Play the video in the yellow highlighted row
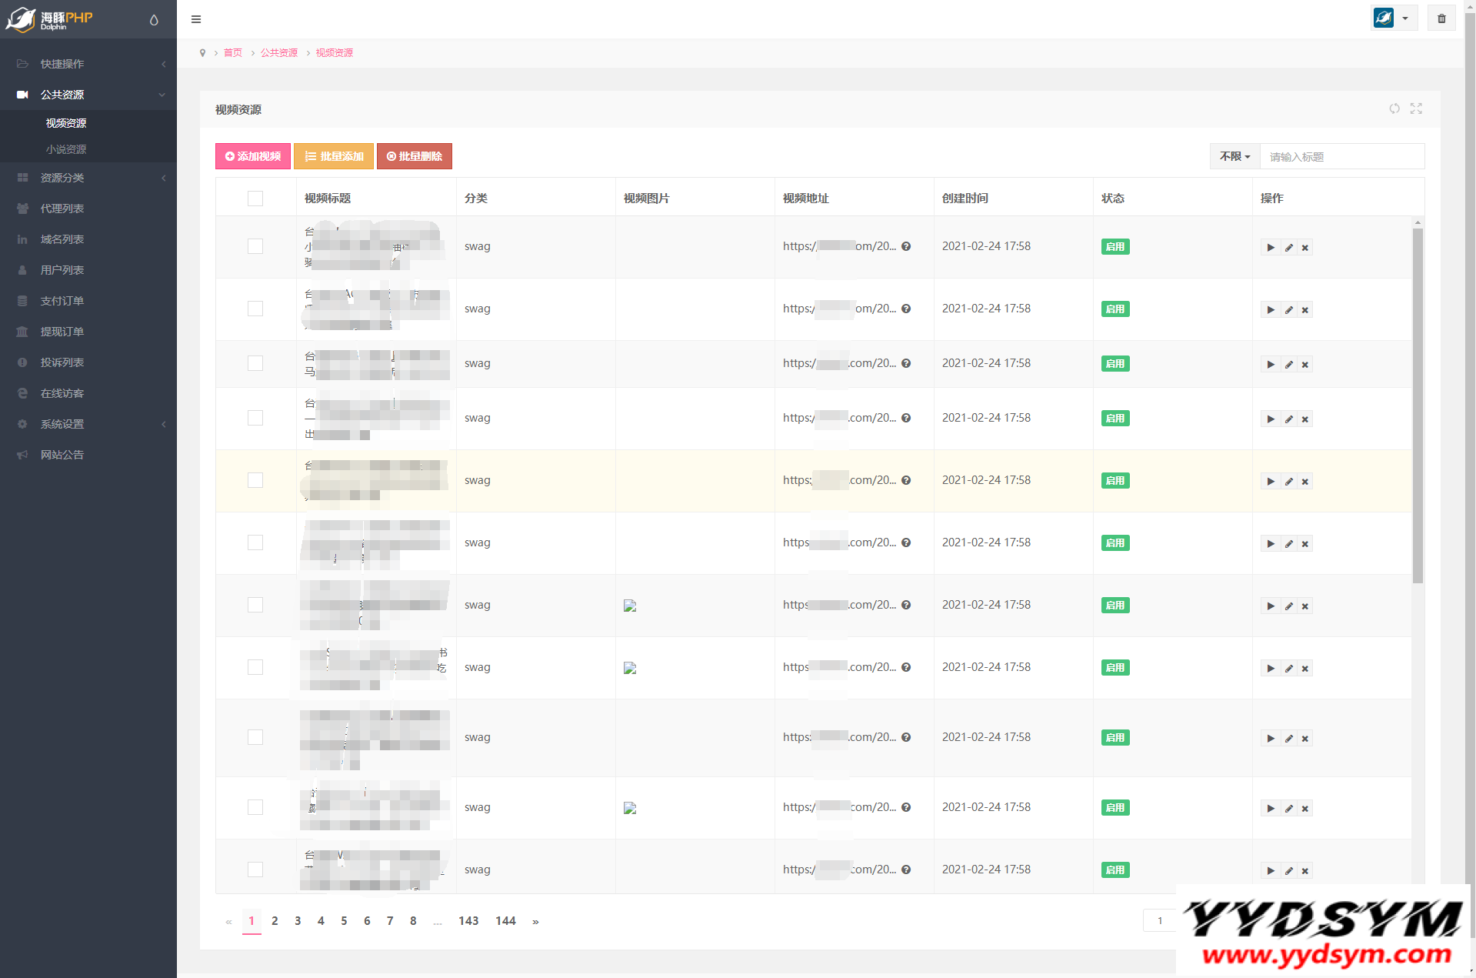The width and height of the screenshot is (1476, 978). 1271,482
